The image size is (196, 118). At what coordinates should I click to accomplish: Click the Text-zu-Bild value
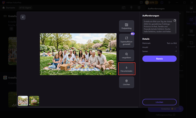(x=172, y=43)
